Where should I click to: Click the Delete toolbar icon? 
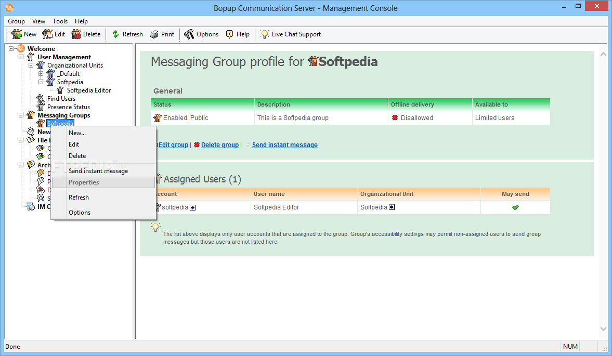(x=76, y=34)
